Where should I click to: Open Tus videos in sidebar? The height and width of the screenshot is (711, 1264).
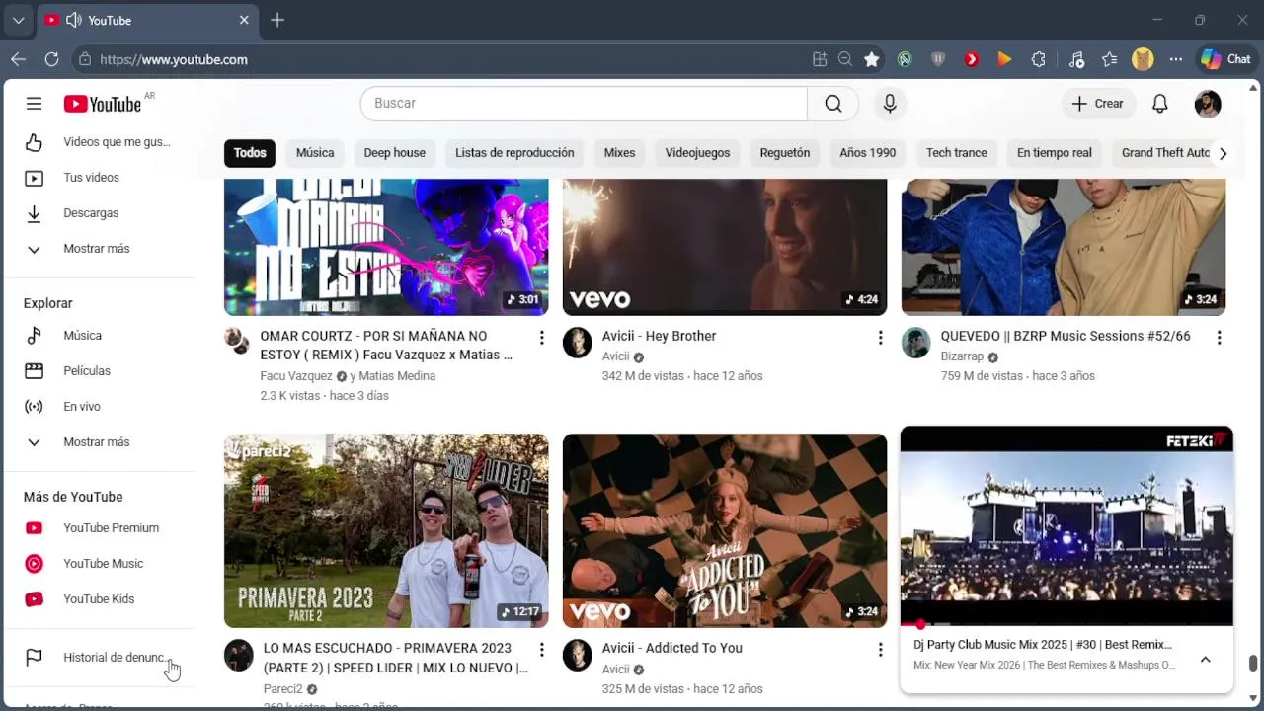(x=99, y=178)
